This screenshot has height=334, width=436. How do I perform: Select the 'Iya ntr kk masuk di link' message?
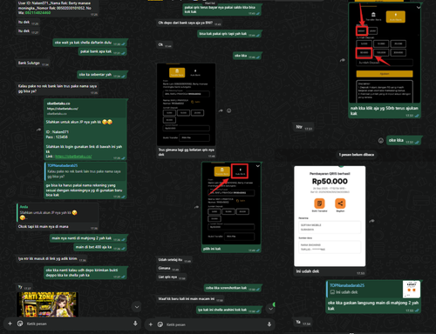pos(51,258)
